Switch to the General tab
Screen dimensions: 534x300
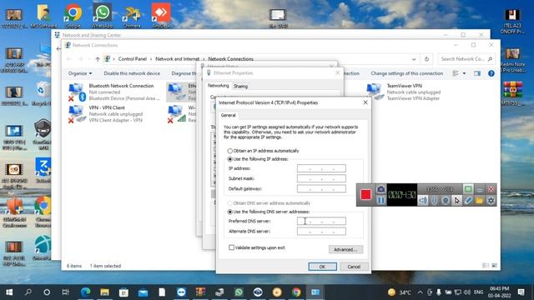(x=228, y=115)
